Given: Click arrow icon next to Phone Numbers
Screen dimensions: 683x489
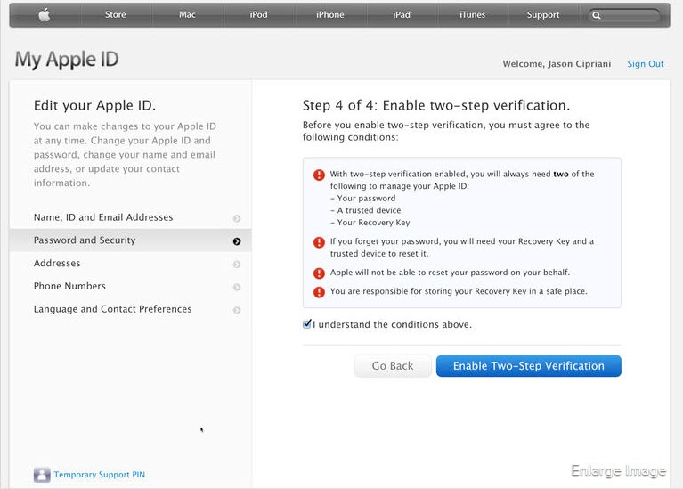Looking at the screenshot, I should (x=236, y=288).
